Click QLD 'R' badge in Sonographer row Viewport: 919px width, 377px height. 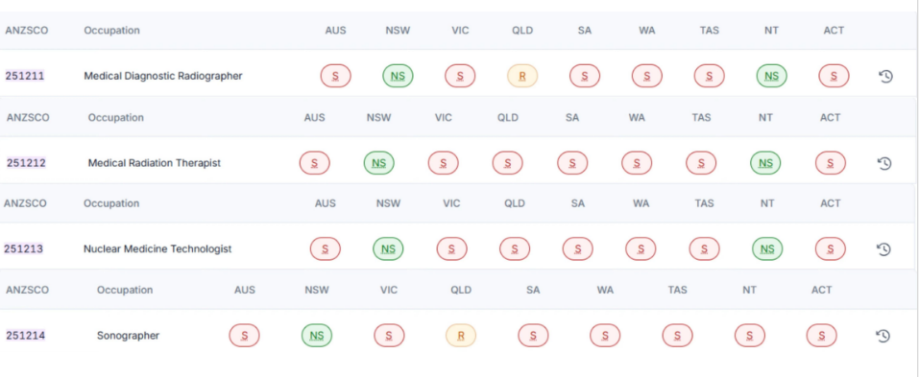pos(461,336)
